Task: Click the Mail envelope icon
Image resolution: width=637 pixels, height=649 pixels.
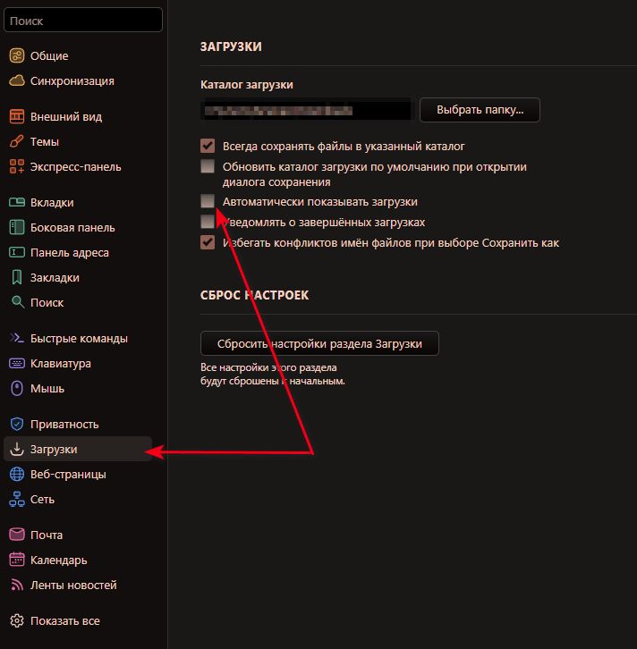Action: [16, 535]
